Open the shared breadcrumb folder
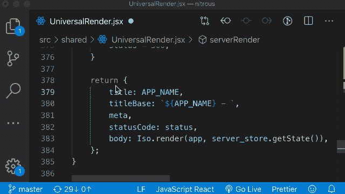The height and width of the screenshot is (194, 345). (74, 40)
